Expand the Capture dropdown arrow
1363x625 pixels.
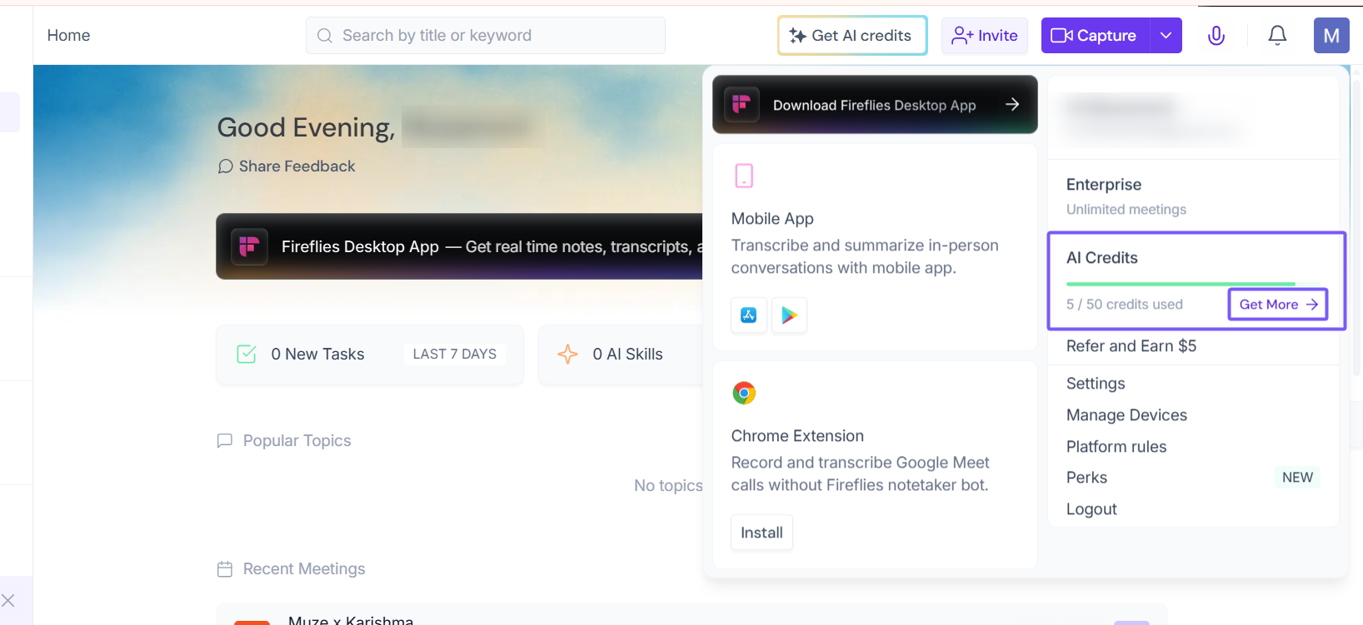coord(1166,35)
